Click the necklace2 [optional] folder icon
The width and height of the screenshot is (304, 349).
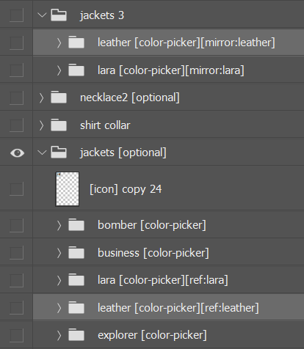[x=59, y=98]
